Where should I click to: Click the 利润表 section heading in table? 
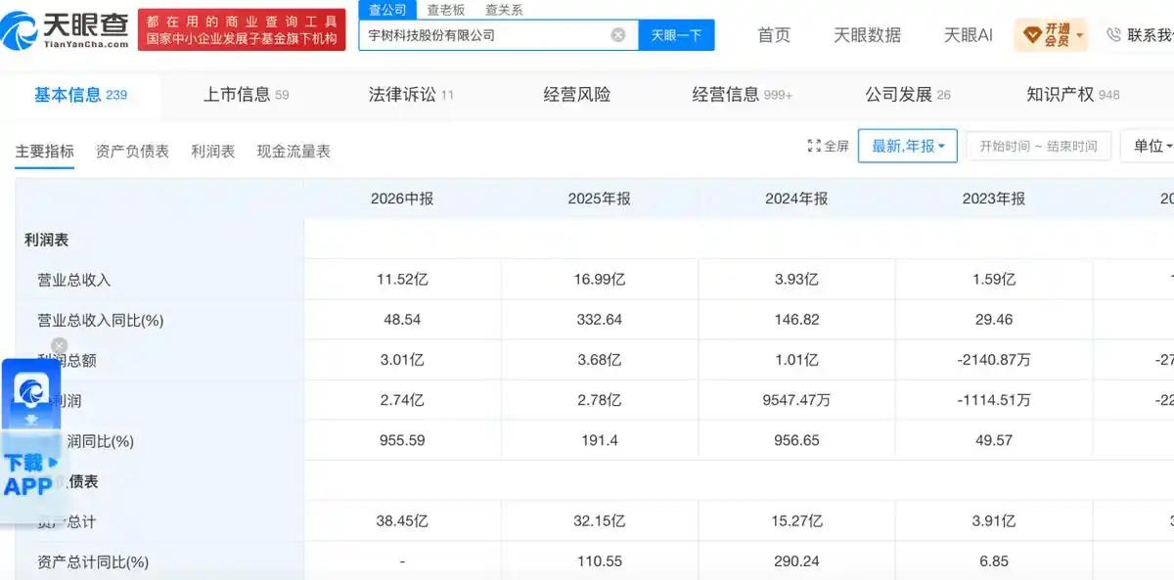pyautogui.click(x=46, y=240)
